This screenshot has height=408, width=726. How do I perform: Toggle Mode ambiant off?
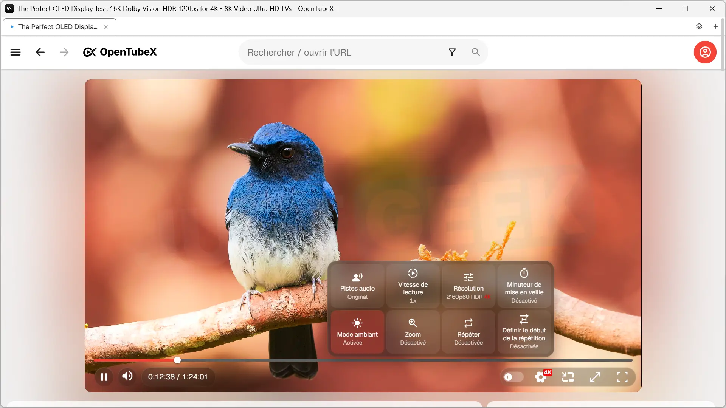(x=357, y=332)
